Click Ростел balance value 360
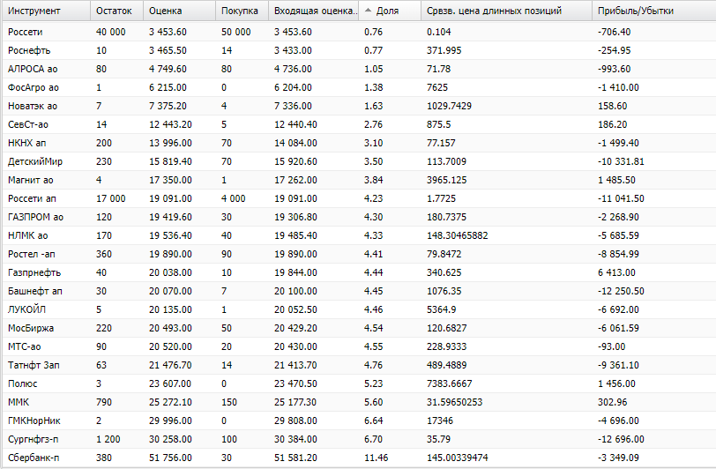716x469 pixels. pos(104,254)
